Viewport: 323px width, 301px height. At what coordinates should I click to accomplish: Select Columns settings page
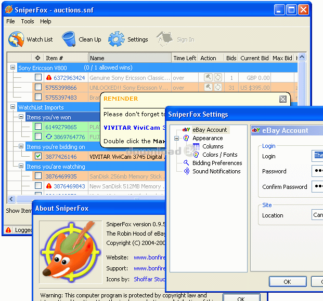213,146
